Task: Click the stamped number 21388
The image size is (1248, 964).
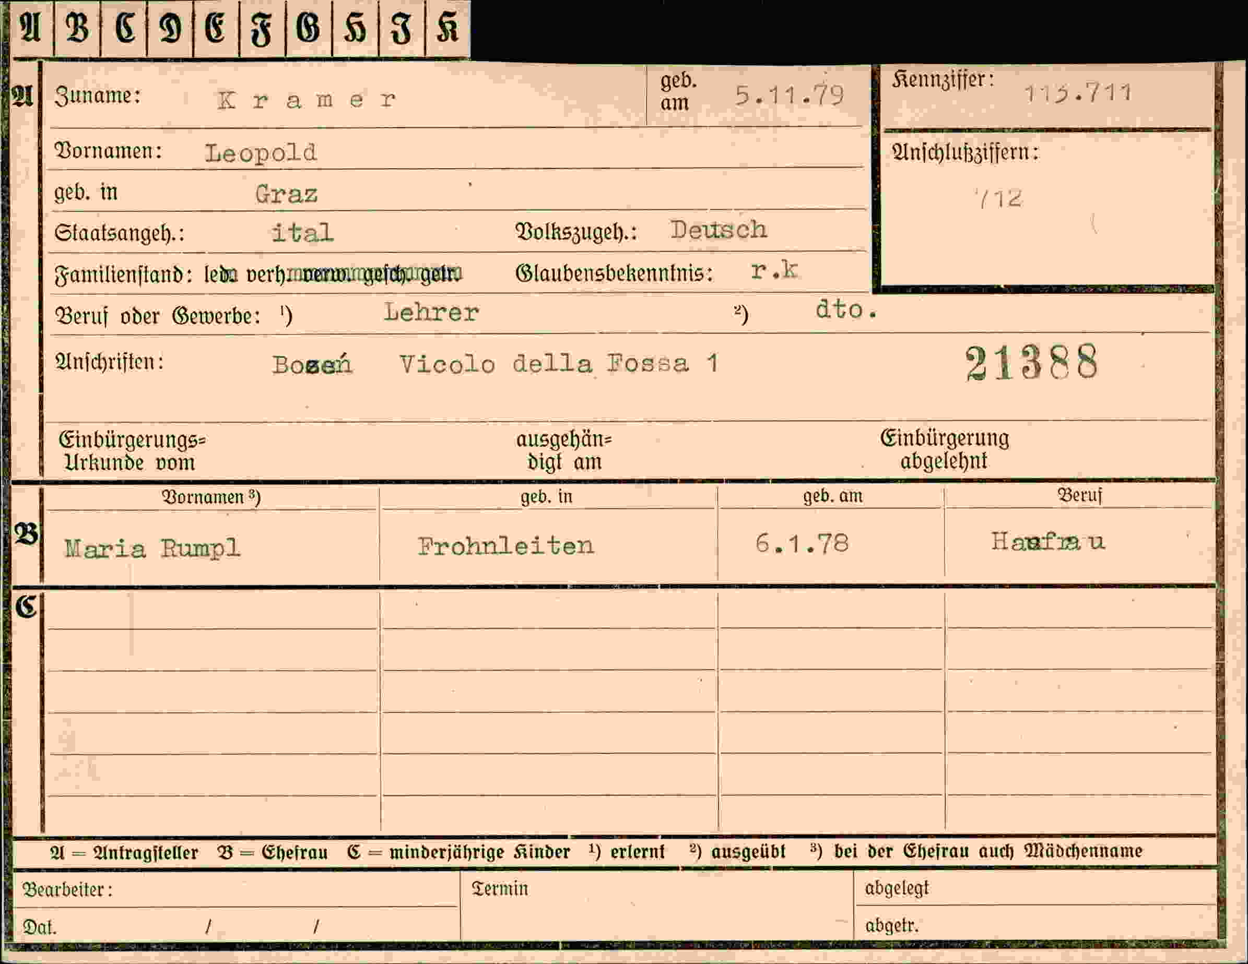Action: [1032, 363]
